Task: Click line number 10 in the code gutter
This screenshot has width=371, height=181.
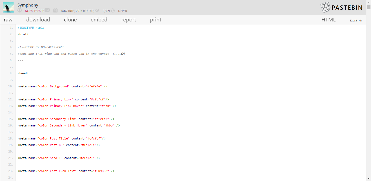Action: coord(11,86)
